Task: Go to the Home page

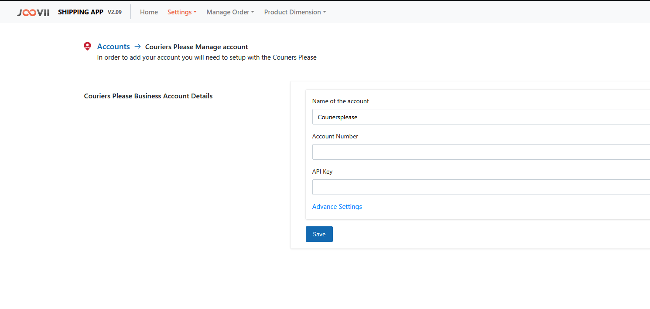Action: click(149, 12)
